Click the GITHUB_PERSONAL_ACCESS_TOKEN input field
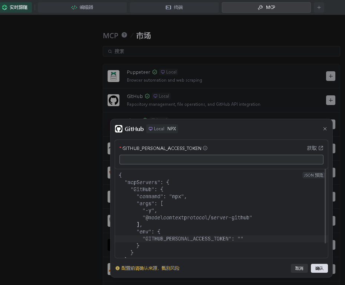 (x=221, y=160)
